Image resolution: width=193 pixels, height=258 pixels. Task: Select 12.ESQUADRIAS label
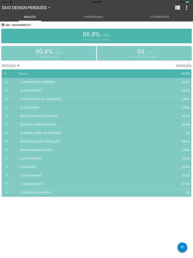(30, 175)
